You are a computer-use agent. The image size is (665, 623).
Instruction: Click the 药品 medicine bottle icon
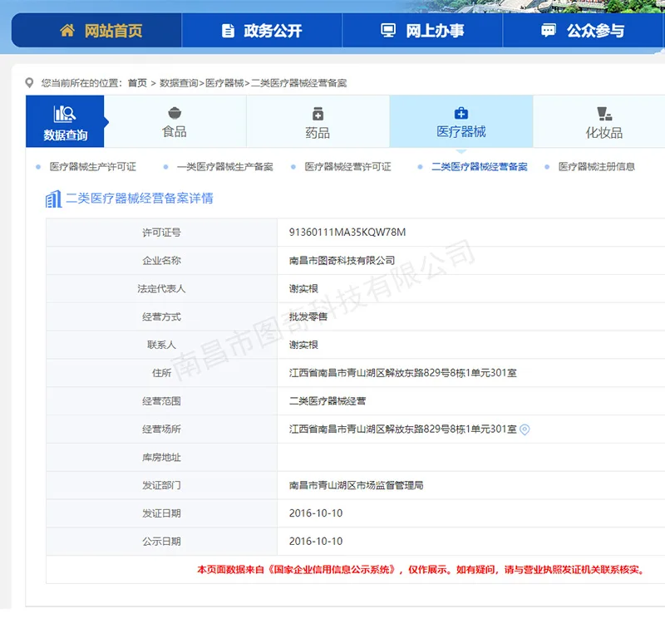click(318, 114)
